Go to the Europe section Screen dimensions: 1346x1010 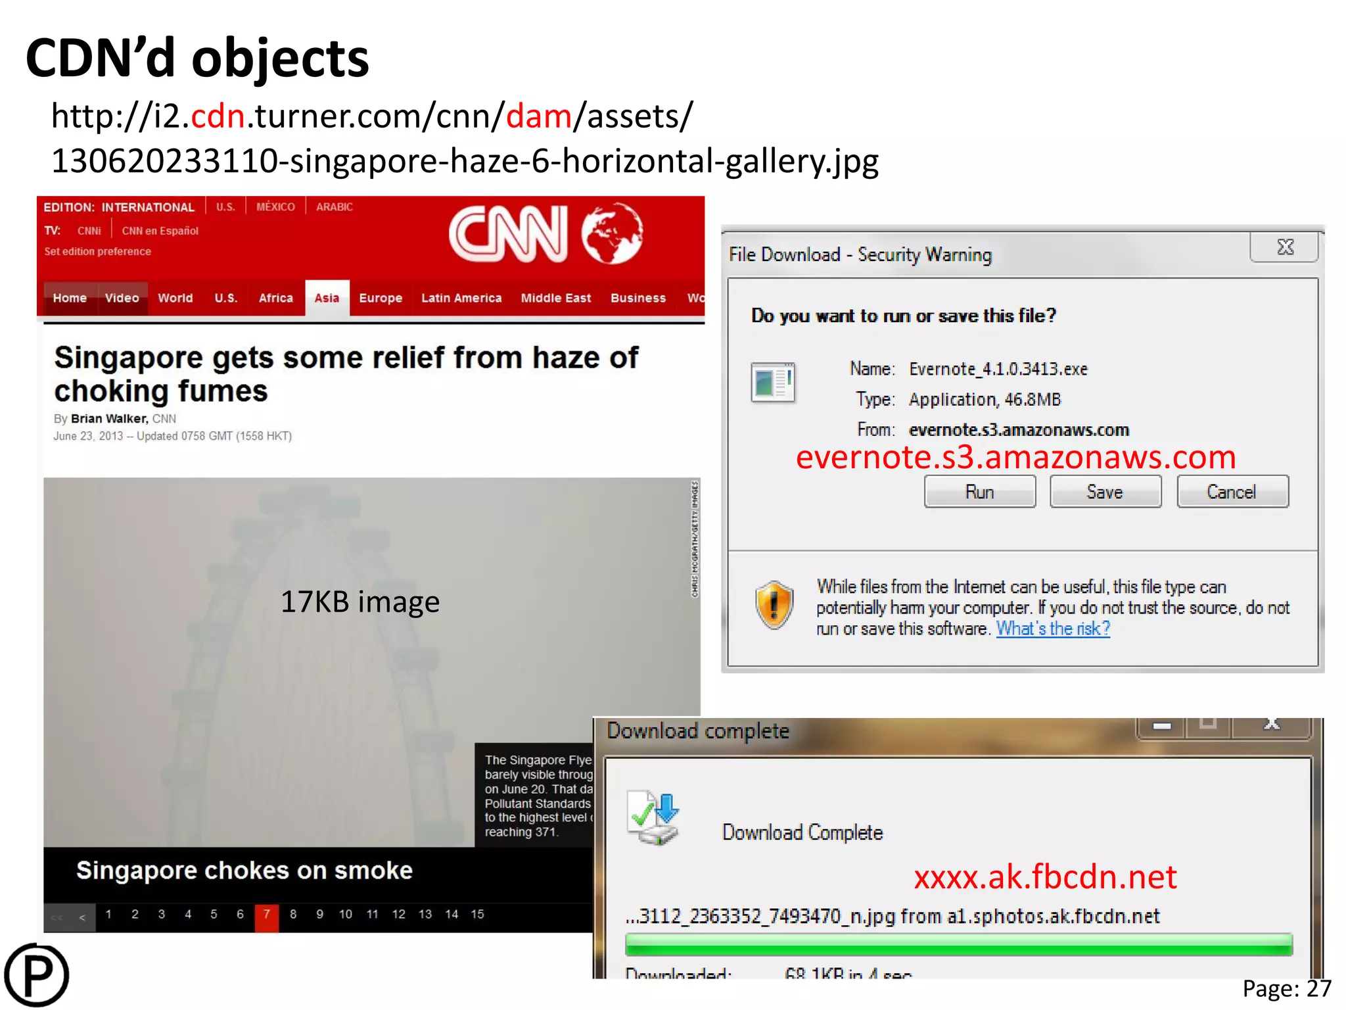pos(381,298)
